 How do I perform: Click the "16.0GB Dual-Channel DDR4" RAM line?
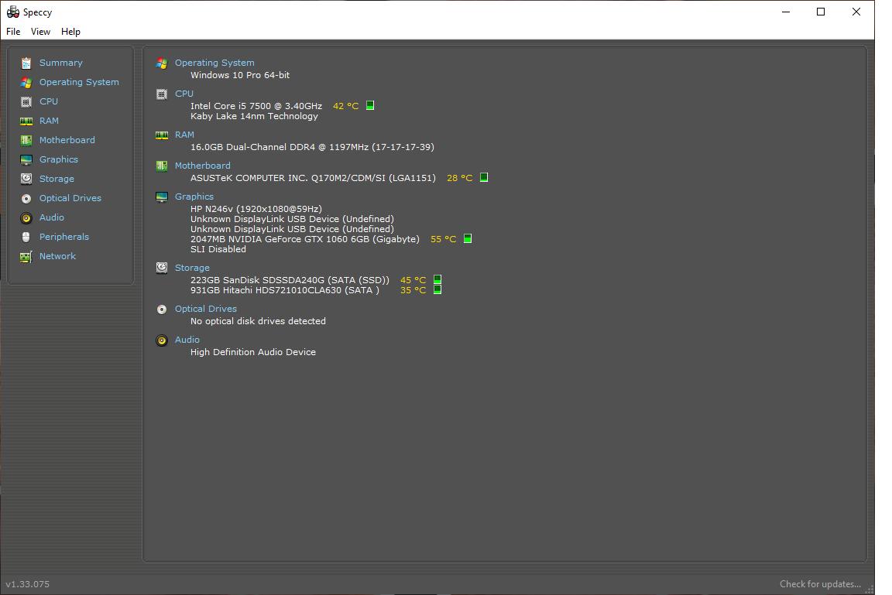pyautogui.click(x=312, y=147)
